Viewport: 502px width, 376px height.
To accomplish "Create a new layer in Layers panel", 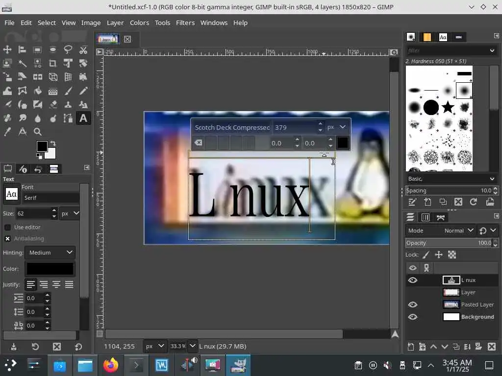I will pos(411,347).
